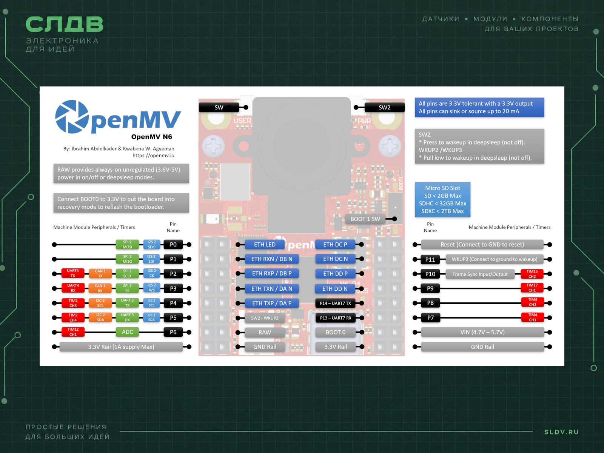604x453 pixels.
Task: Click the I2C 2 SCL label
Action: coord(100,303)
